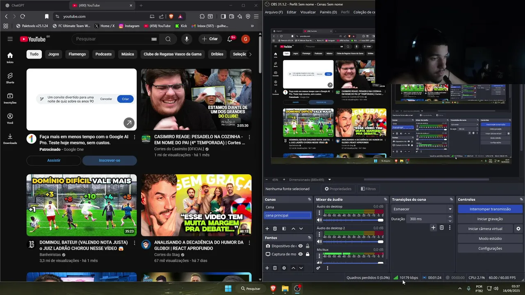Screen dimensions: 525x295
Task: Open Brave extensions puzzle icon
Action: (x=202, y=16)
